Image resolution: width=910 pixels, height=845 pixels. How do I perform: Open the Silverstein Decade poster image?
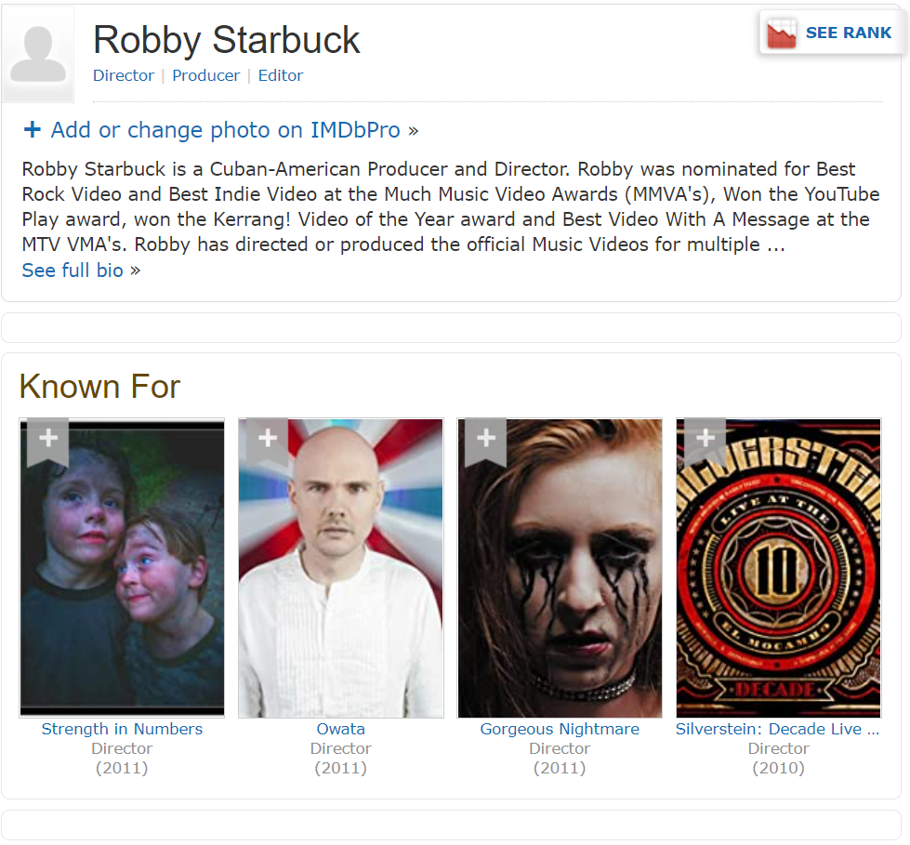tap(778, 568)
